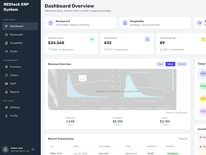Open the Restaurant module card

(80, 23)
